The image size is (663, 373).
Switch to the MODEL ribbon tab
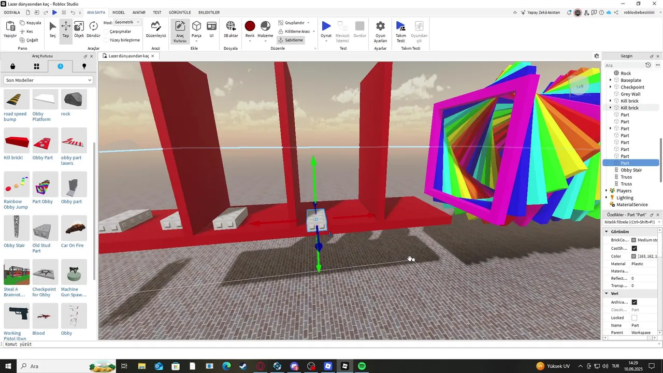coord(119,12)
